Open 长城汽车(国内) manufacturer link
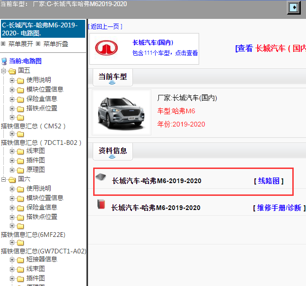 (153, 42)
